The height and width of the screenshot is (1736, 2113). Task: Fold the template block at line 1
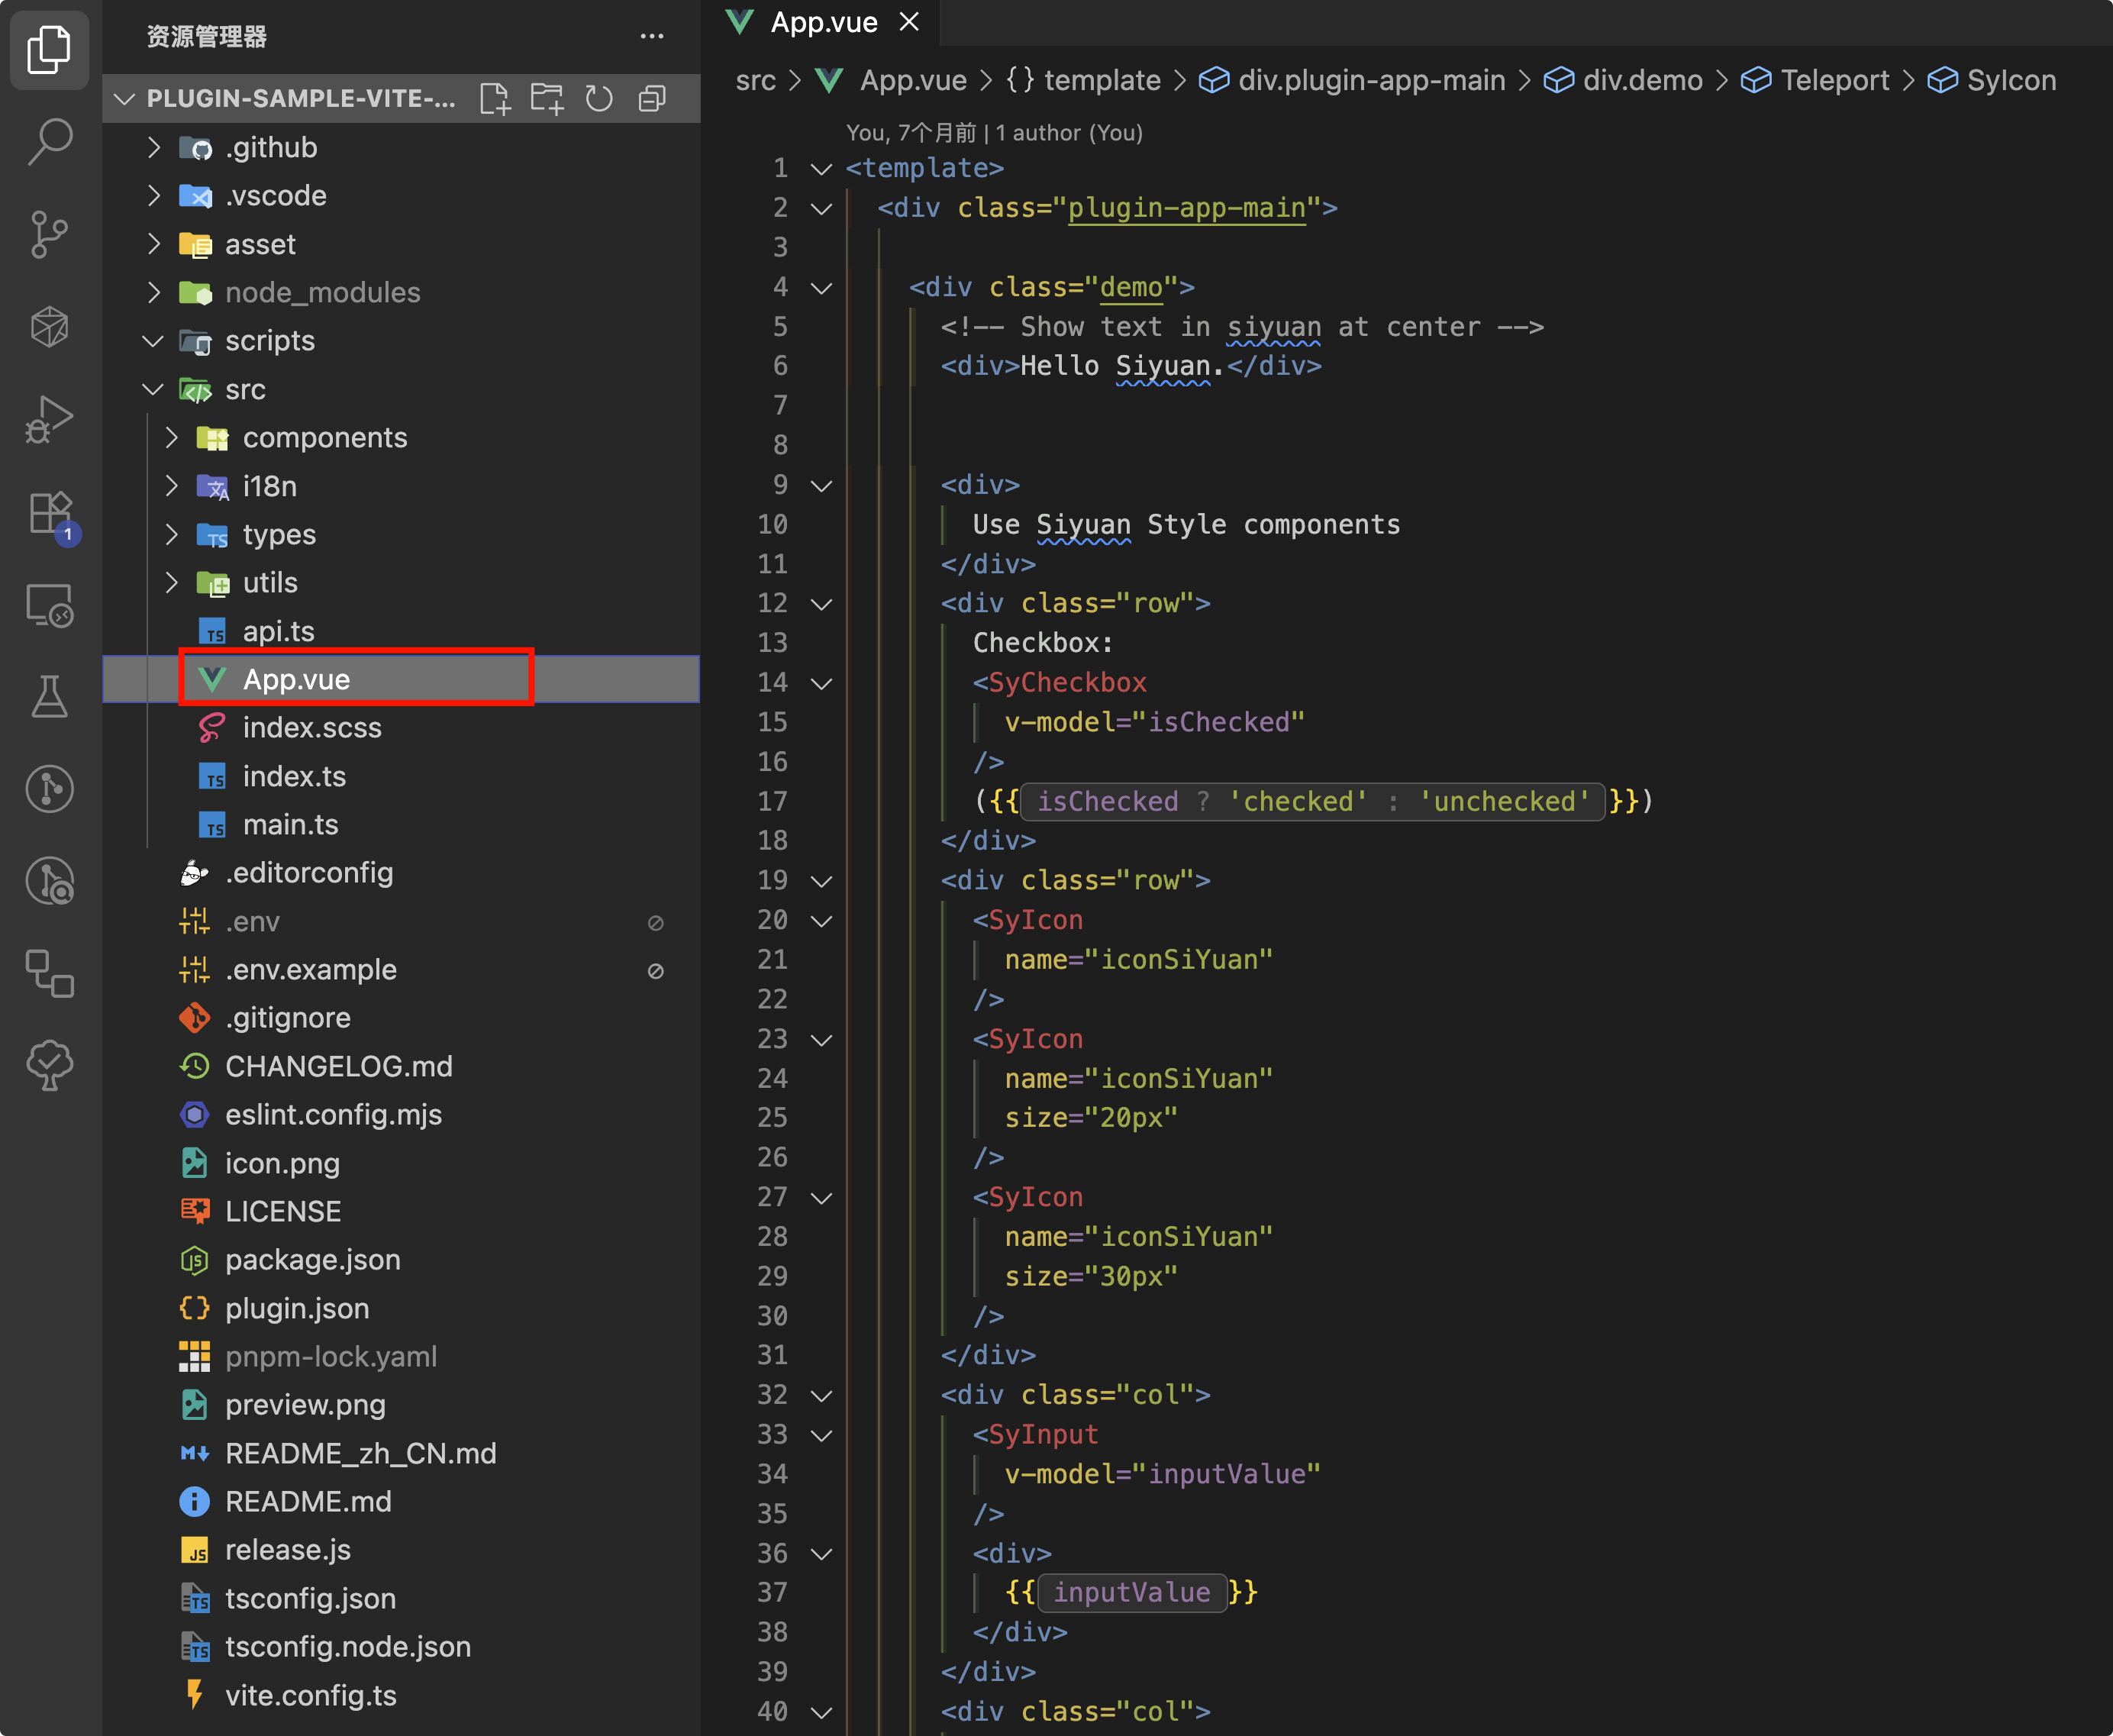pos(821,169)
